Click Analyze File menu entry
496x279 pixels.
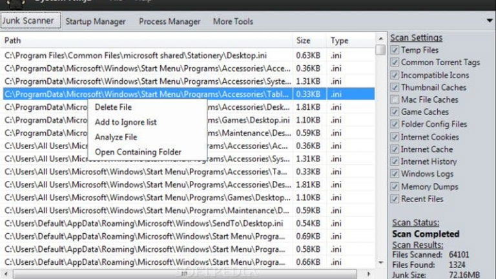pos(116,137)
